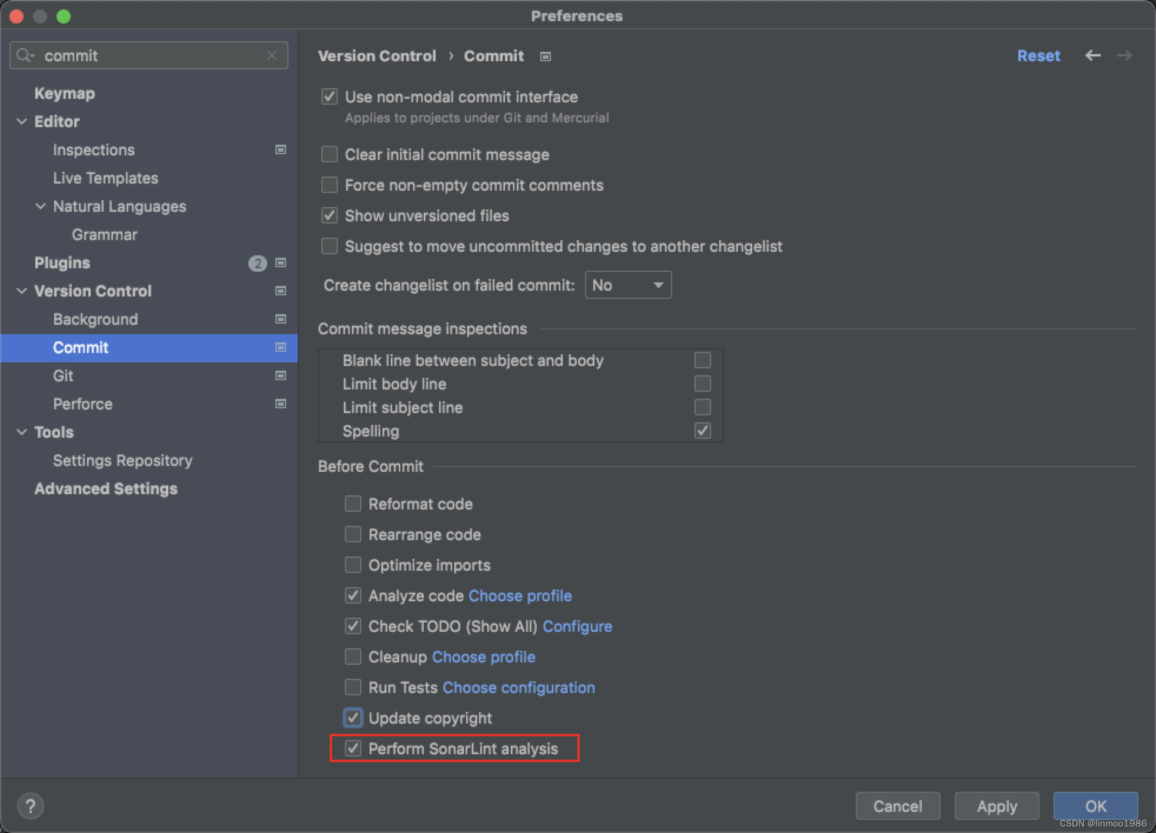The width and height of the screenshot is (1156, 833).
Task: Click the project-level icon in the Commit breadcrumb header
Action: (546, 56)
